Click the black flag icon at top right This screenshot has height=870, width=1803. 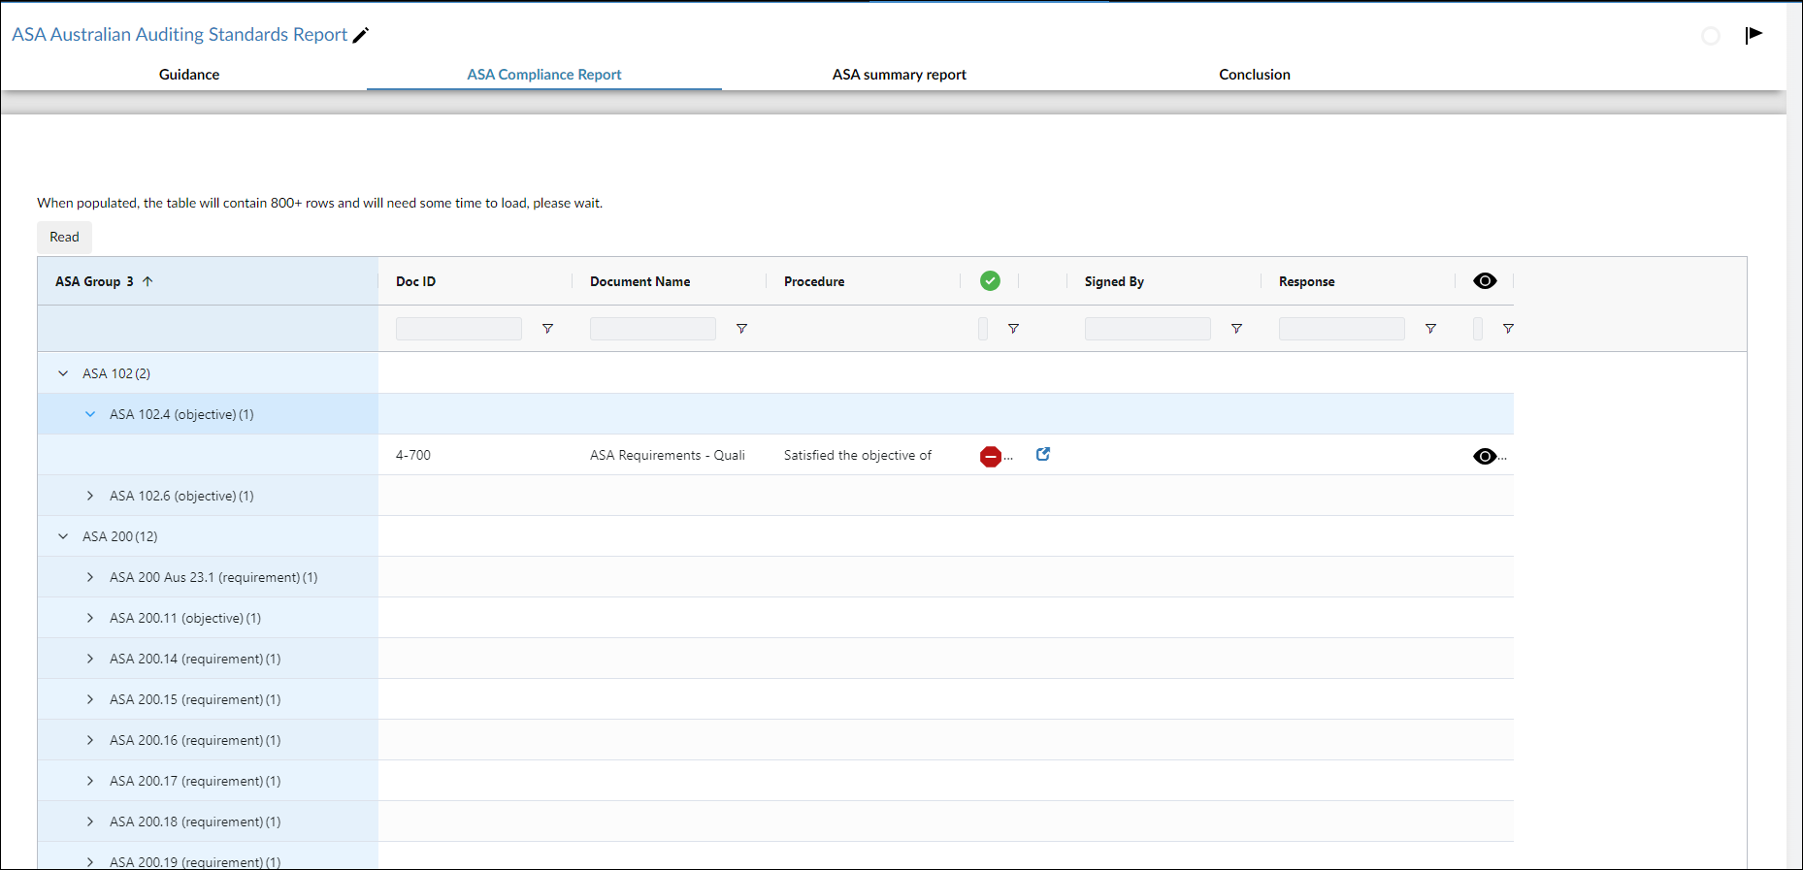[x=1754, y=35]
